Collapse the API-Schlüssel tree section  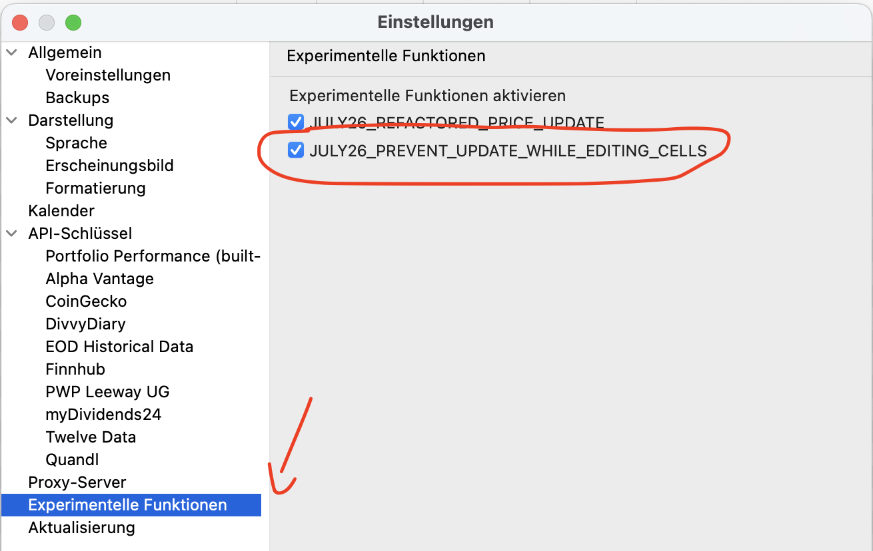pos(11,234)
